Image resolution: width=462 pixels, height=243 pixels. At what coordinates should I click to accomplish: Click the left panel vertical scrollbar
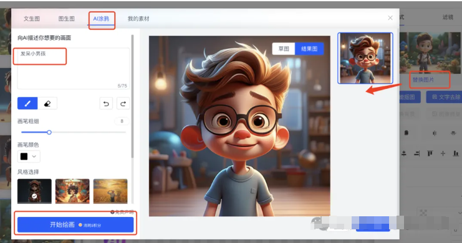click(132, 97)
